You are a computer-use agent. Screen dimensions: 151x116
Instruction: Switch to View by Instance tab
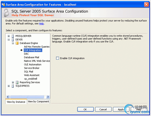click(x=16, y=102)
